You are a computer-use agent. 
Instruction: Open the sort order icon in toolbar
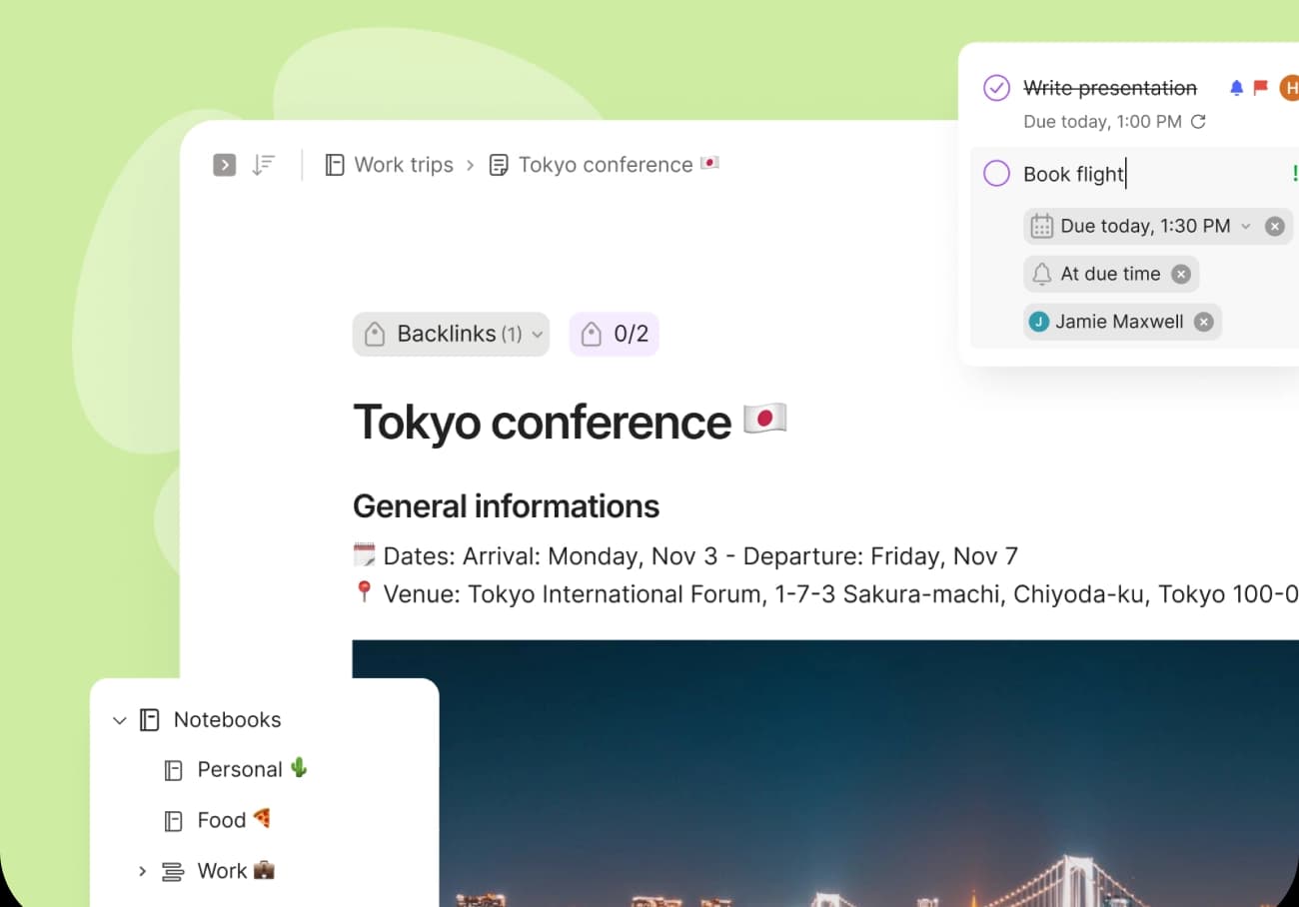tap(263, 165)
